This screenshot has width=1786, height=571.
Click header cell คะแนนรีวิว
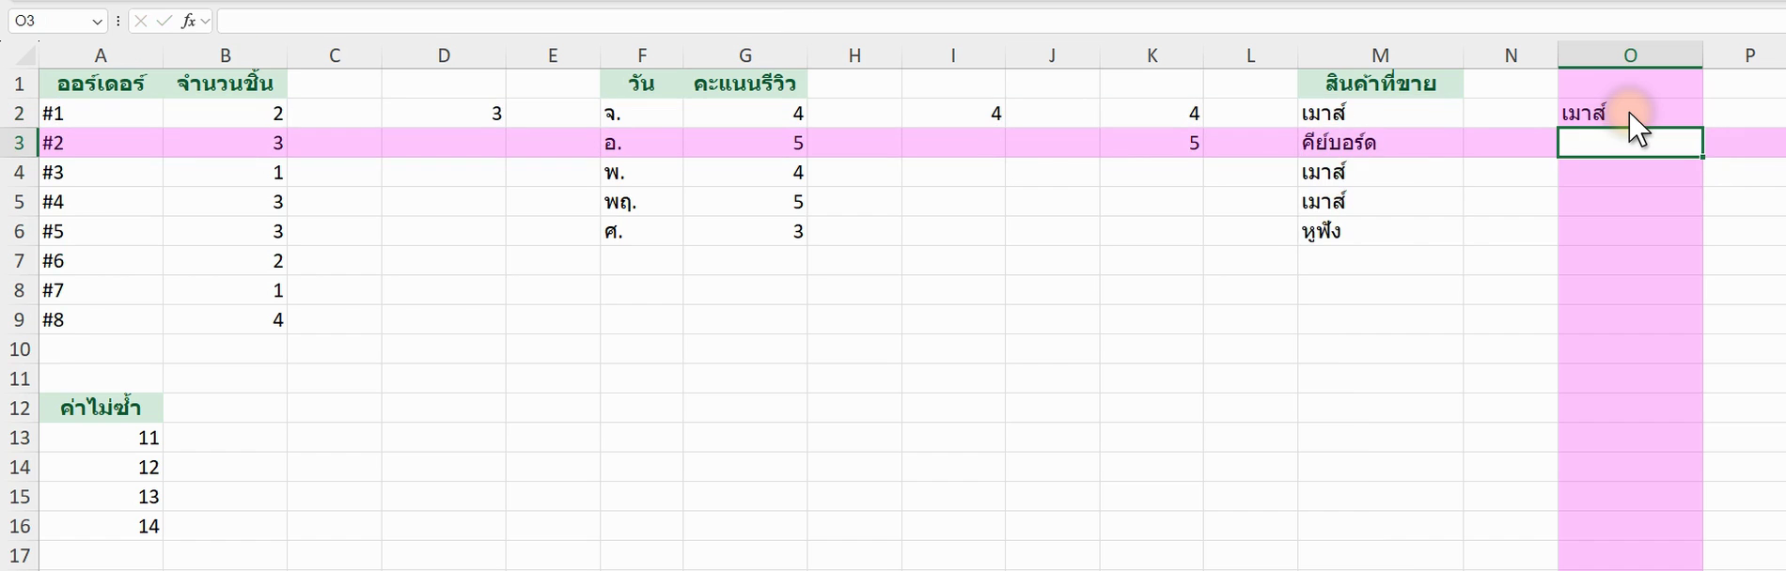click(745, 84)
